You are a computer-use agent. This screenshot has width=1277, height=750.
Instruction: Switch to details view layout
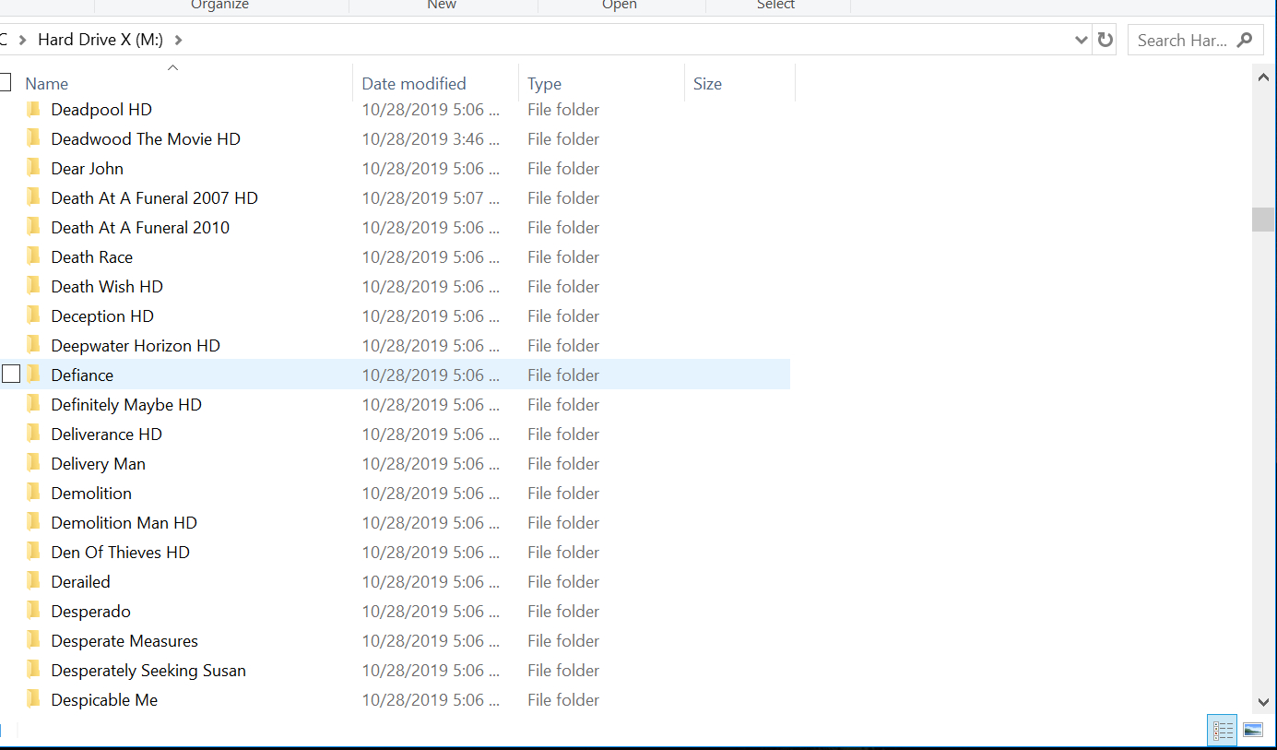[x=1223, y=731]
